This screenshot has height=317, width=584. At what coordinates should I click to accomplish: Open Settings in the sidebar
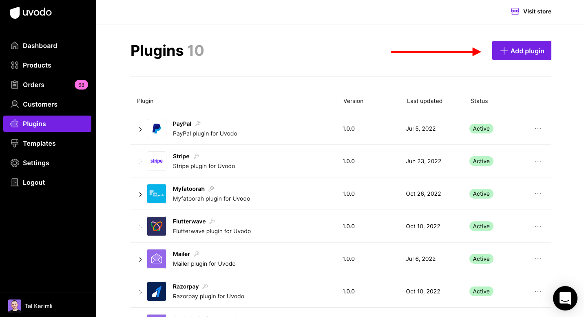(x=47, y=163)
